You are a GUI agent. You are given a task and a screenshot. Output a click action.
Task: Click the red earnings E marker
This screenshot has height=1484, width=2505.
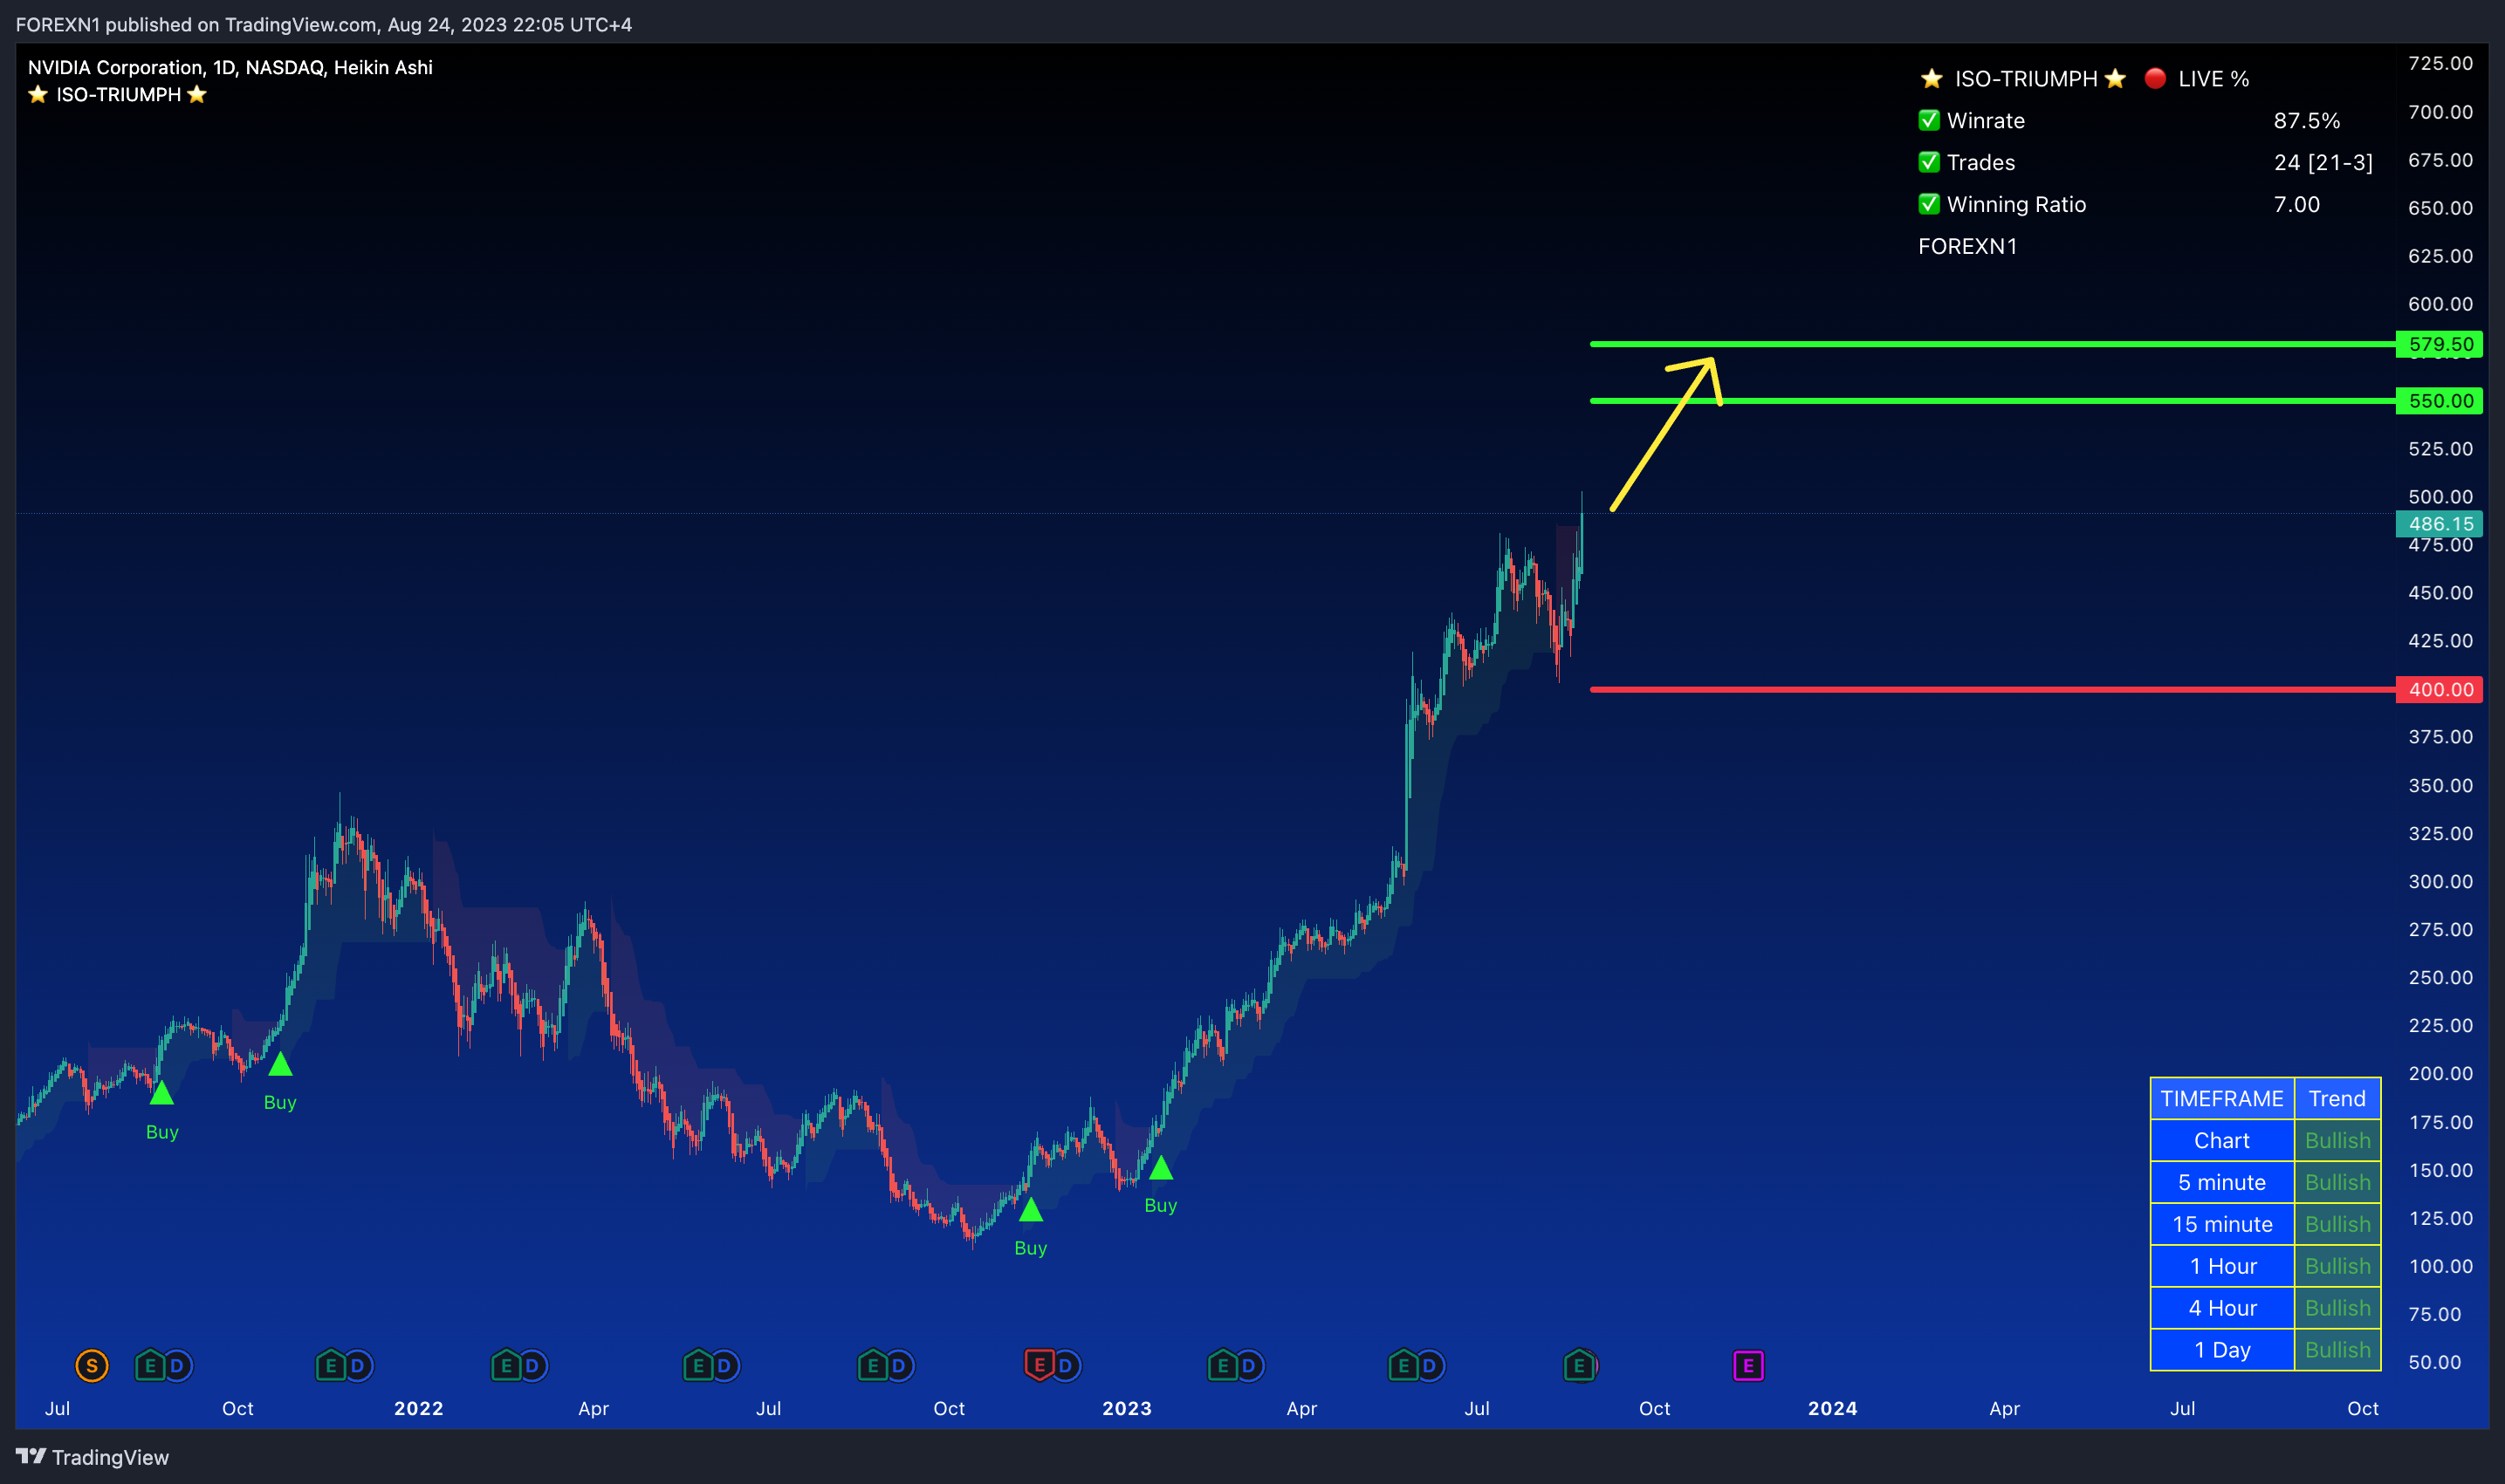[x=1040, y=1364]
